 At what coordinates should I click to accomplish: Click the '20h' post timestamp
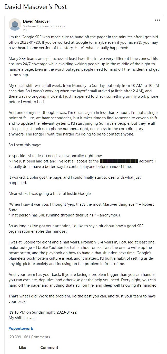[x=26, y=30]
